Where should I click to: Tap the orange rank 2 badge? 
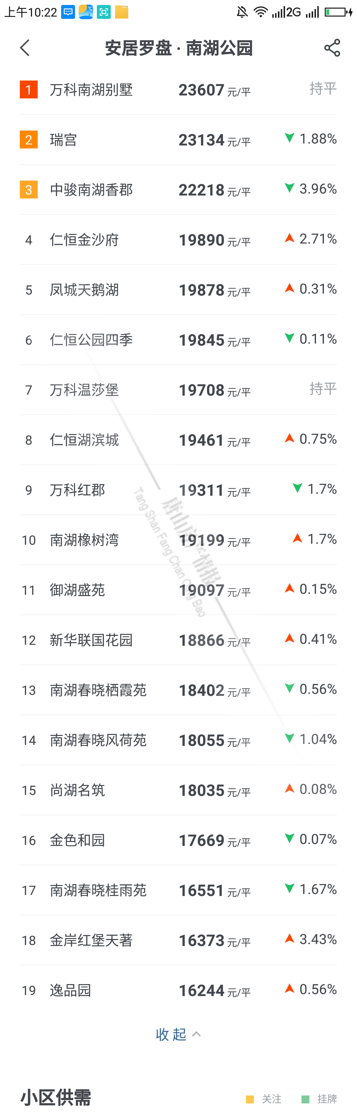click(x=28, y=140)
